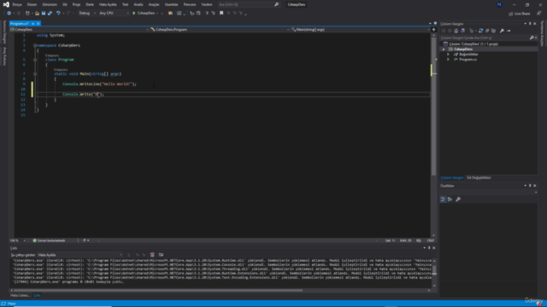The image size is (547, 307).
Task: Collapse the Main method code block
Action: pos(35,74)
